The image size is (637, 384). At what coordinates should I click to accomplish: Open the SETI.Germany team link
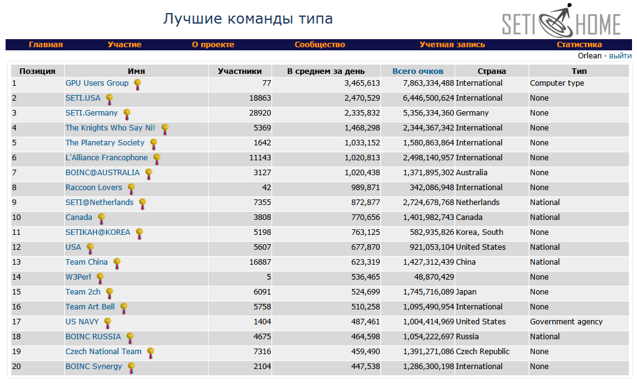coord(92,112)
